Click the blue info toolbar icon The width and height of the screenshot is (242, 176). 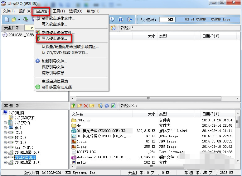click(112, 19)
